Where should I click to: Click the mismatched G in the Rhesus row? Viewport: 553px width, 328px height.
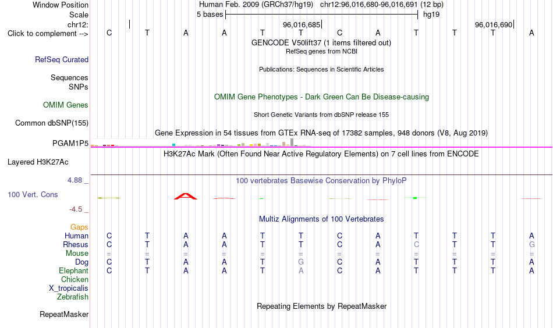531,244
